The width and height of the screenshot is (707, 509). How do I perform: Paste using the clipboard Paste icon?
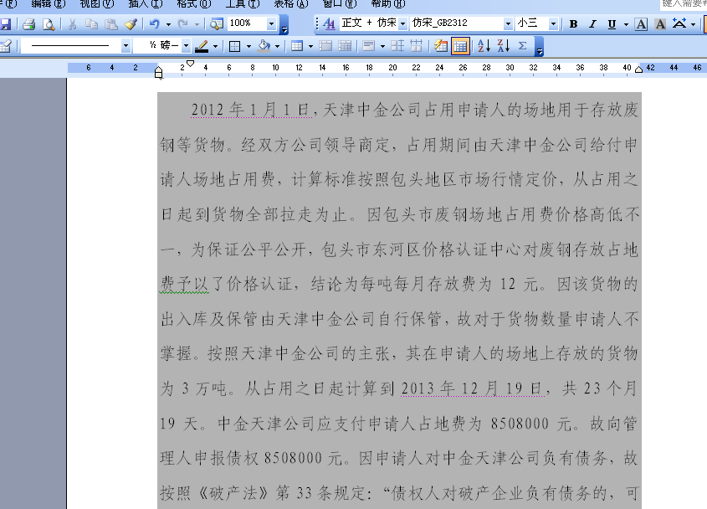tap(111, 24)
